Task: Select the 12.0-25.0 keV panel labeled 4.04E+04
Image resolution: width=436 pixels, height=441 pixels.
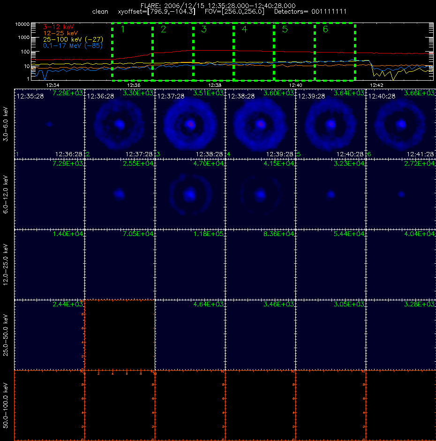Action: coord(401,265)
